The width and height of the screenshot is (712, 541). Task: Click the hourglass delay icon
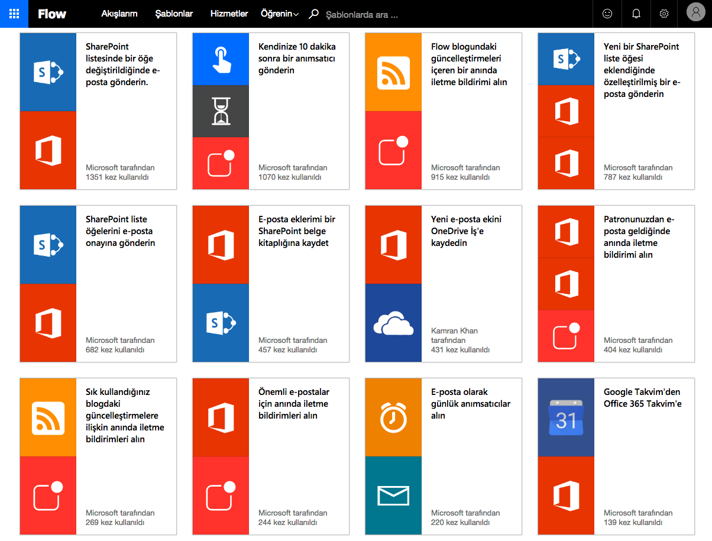(x=221, y=111)
